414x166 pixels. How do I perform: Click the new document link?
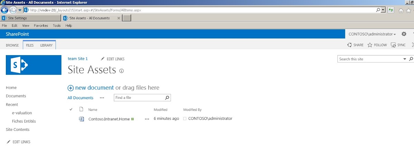pos(94,88)
